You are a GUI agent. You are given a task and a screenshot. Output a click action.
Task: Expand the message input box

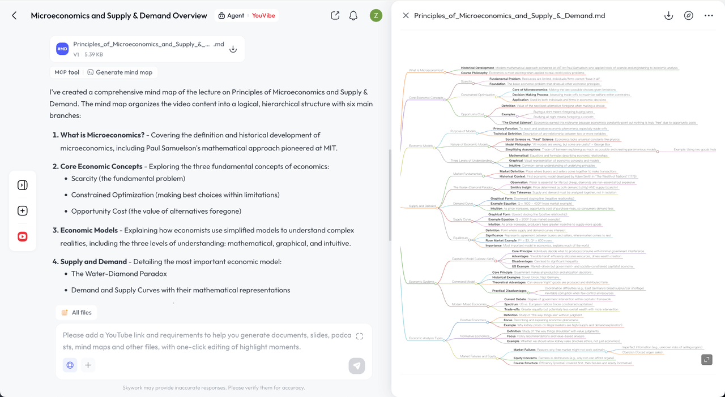pyautogui.click(x=360, y=336)
